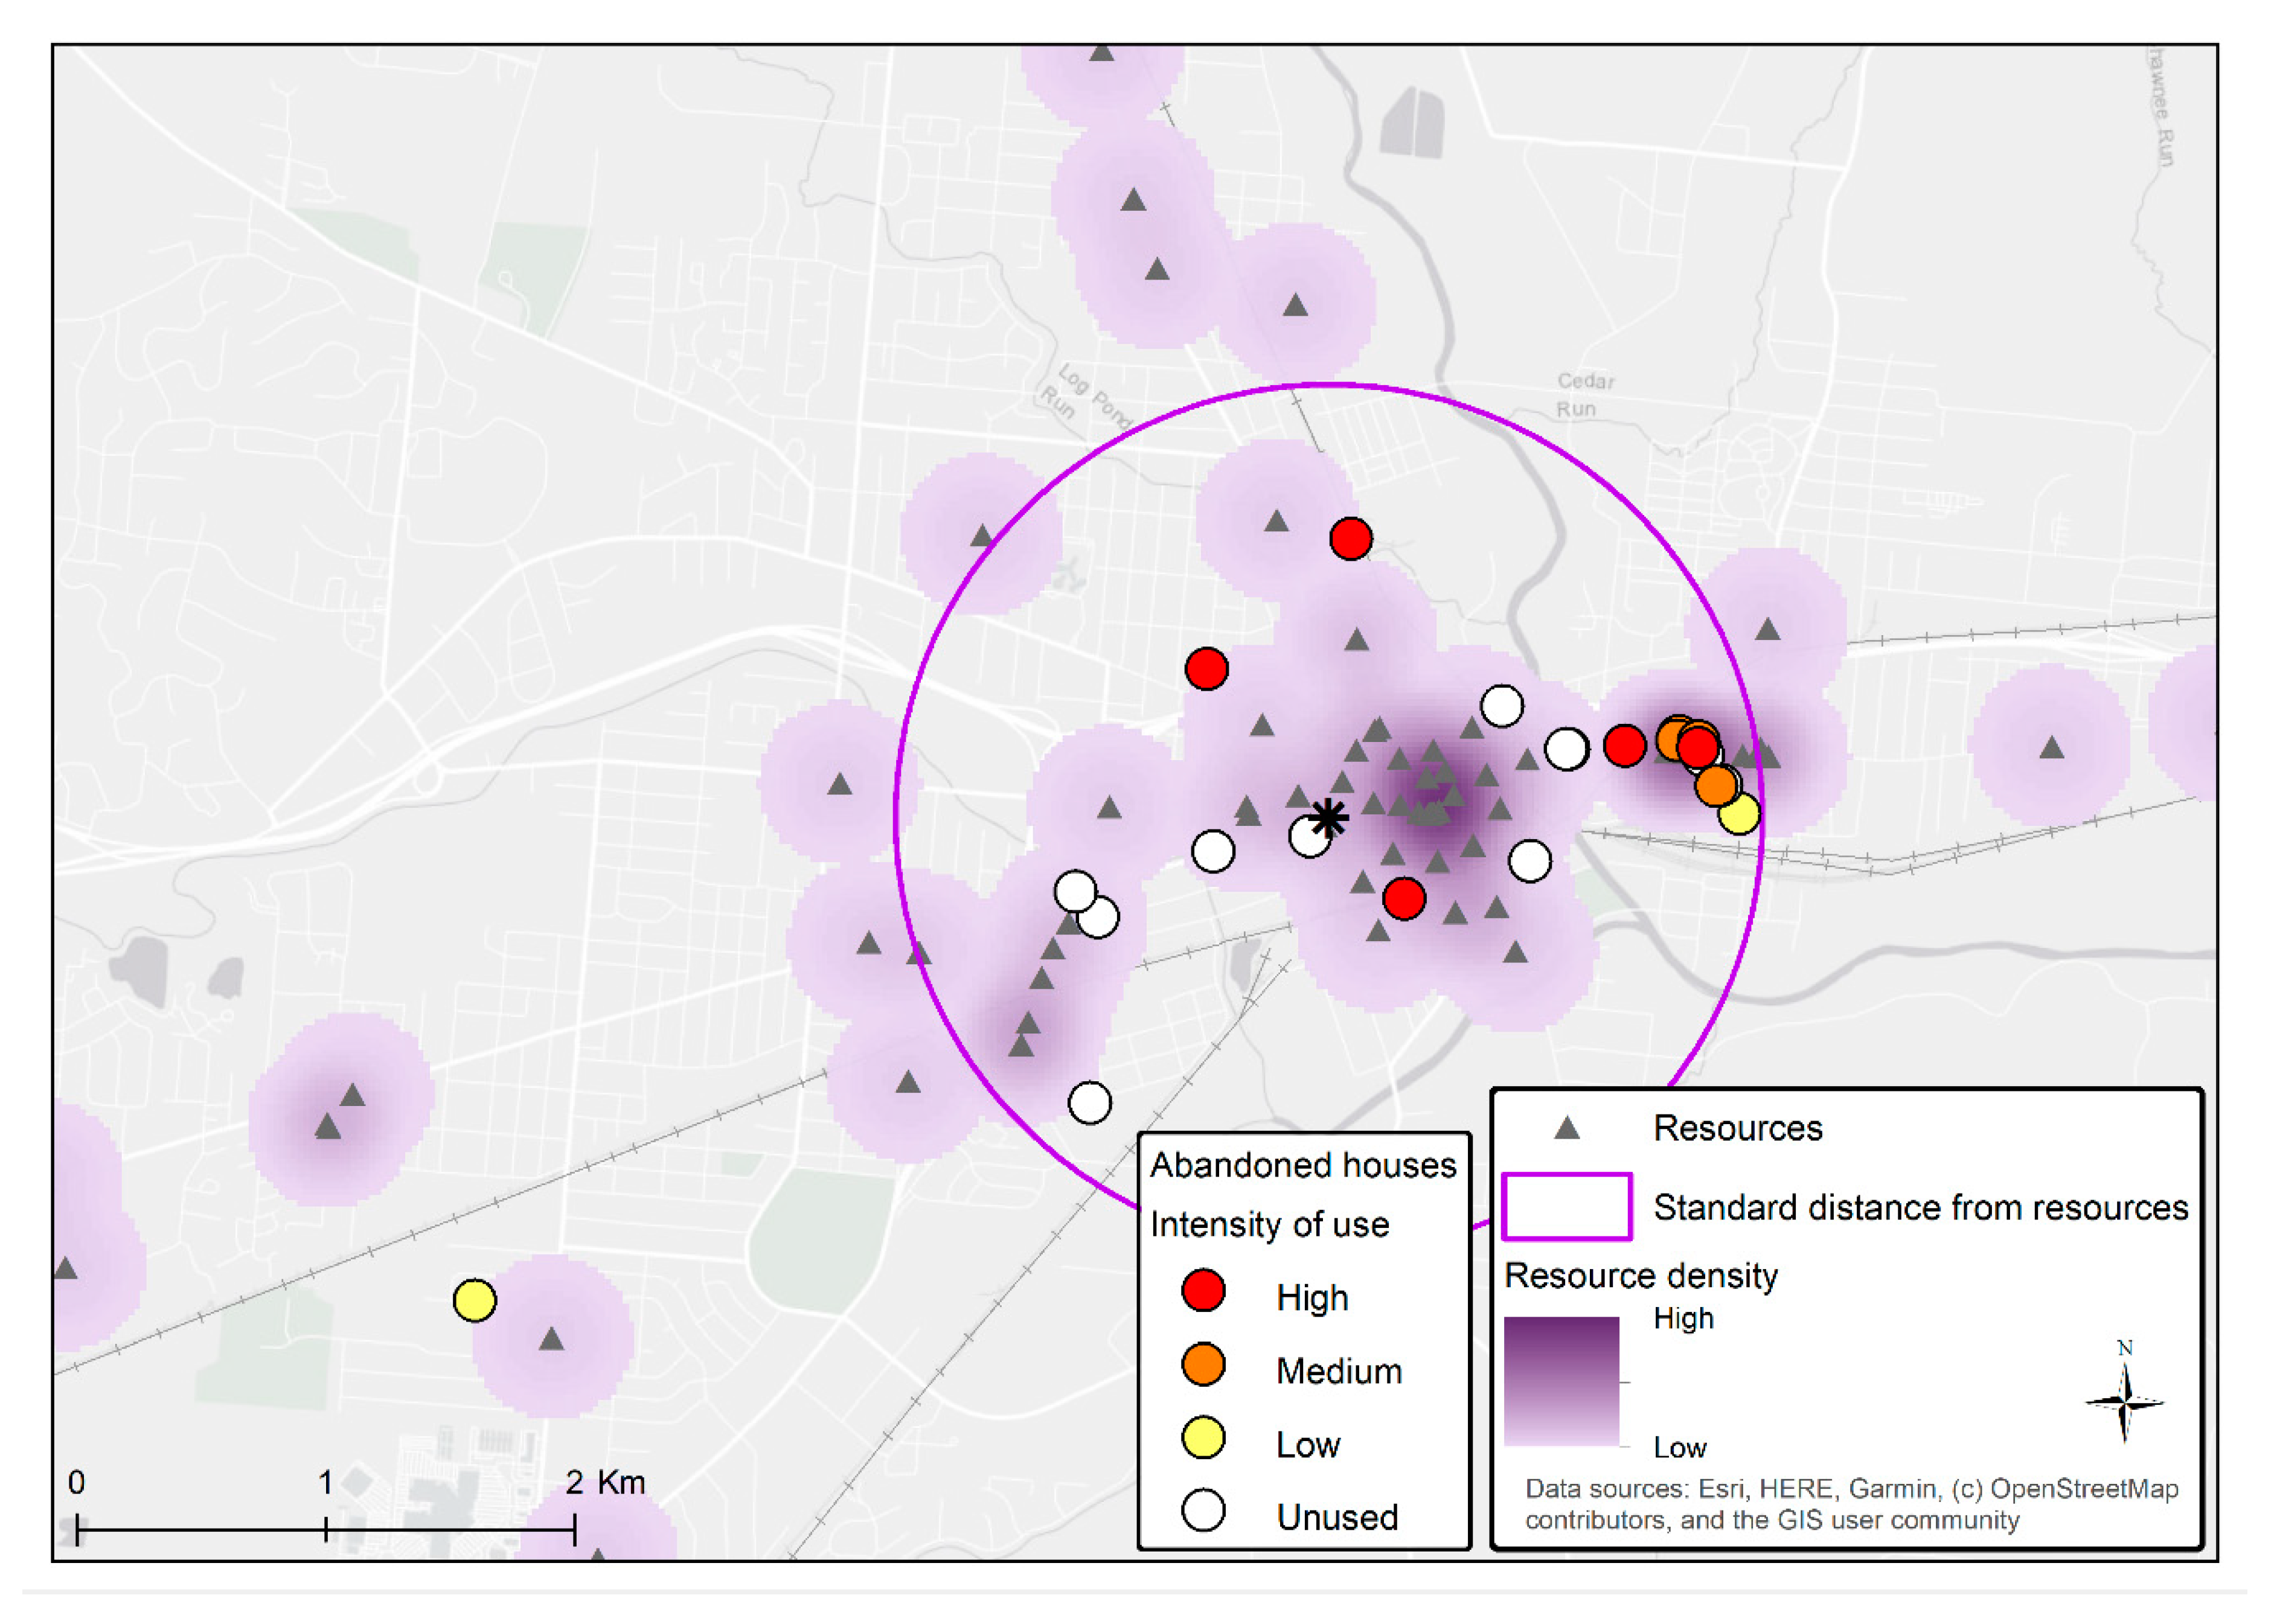Click the Resources triangle legend symbol
The width and height of the screenshot is (2277, 1624).
1567,1129
